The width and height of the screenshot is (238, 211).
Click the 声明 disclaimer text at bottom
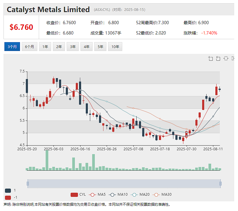coord(87,205)
